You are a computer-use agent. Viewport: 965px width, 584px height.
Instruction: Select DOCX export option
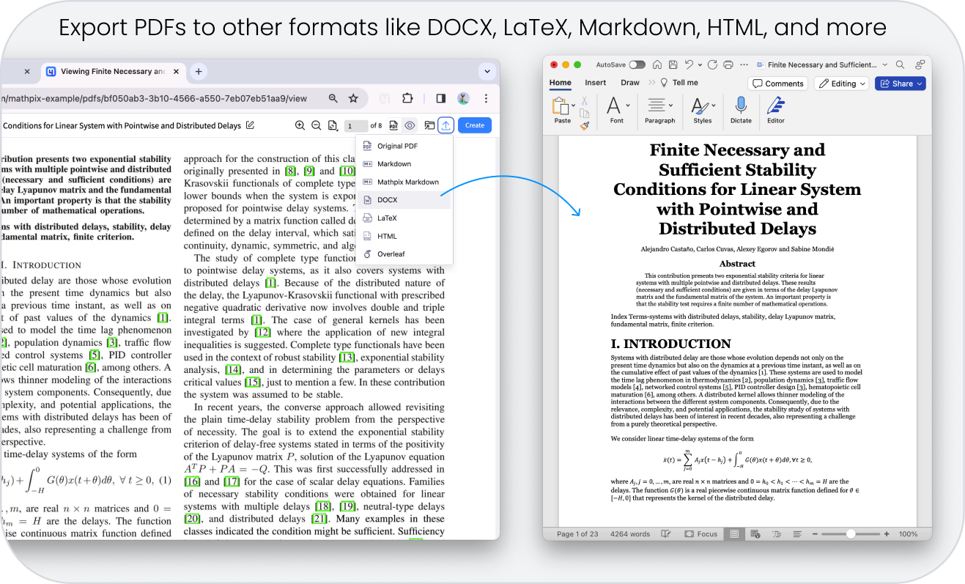404,200
